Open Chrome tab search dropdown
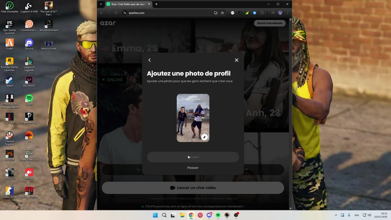 (101, 4)
